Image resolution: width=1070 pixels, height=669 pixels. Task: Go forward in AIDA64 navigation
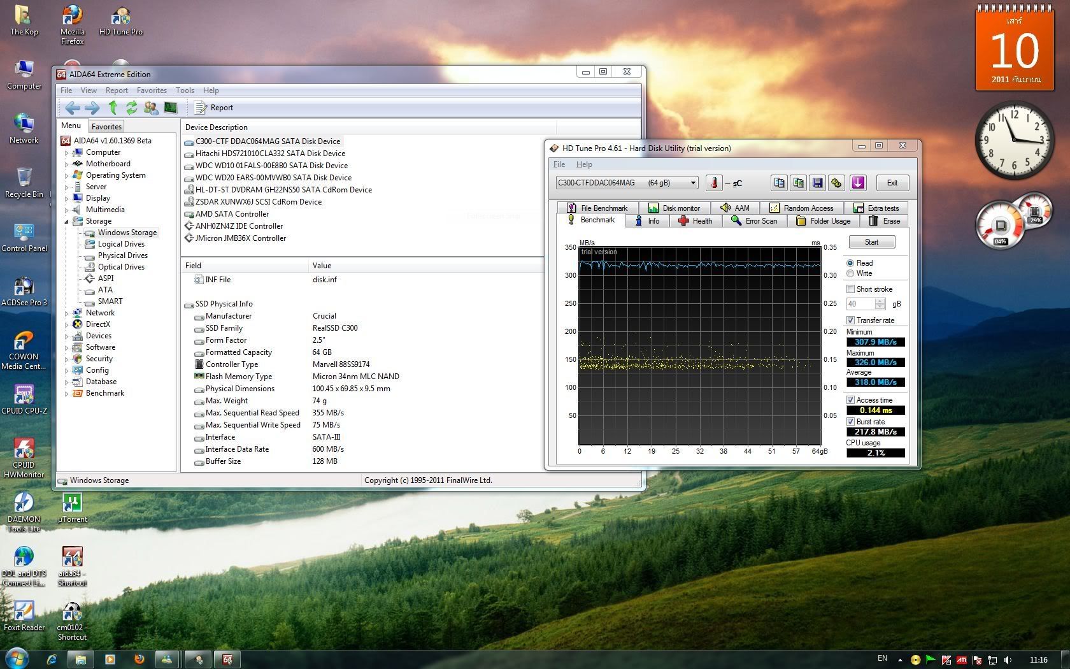[92, 108]
